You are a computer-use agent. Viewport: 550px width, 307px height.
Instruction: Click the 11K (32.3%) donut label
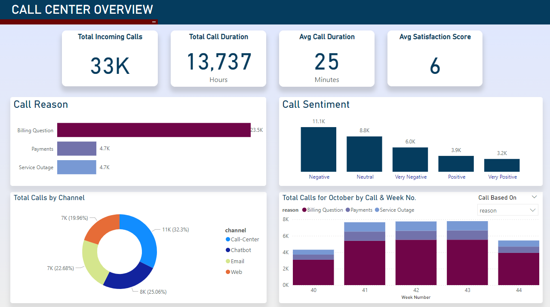pyautogui.click(x=175, y=230)
